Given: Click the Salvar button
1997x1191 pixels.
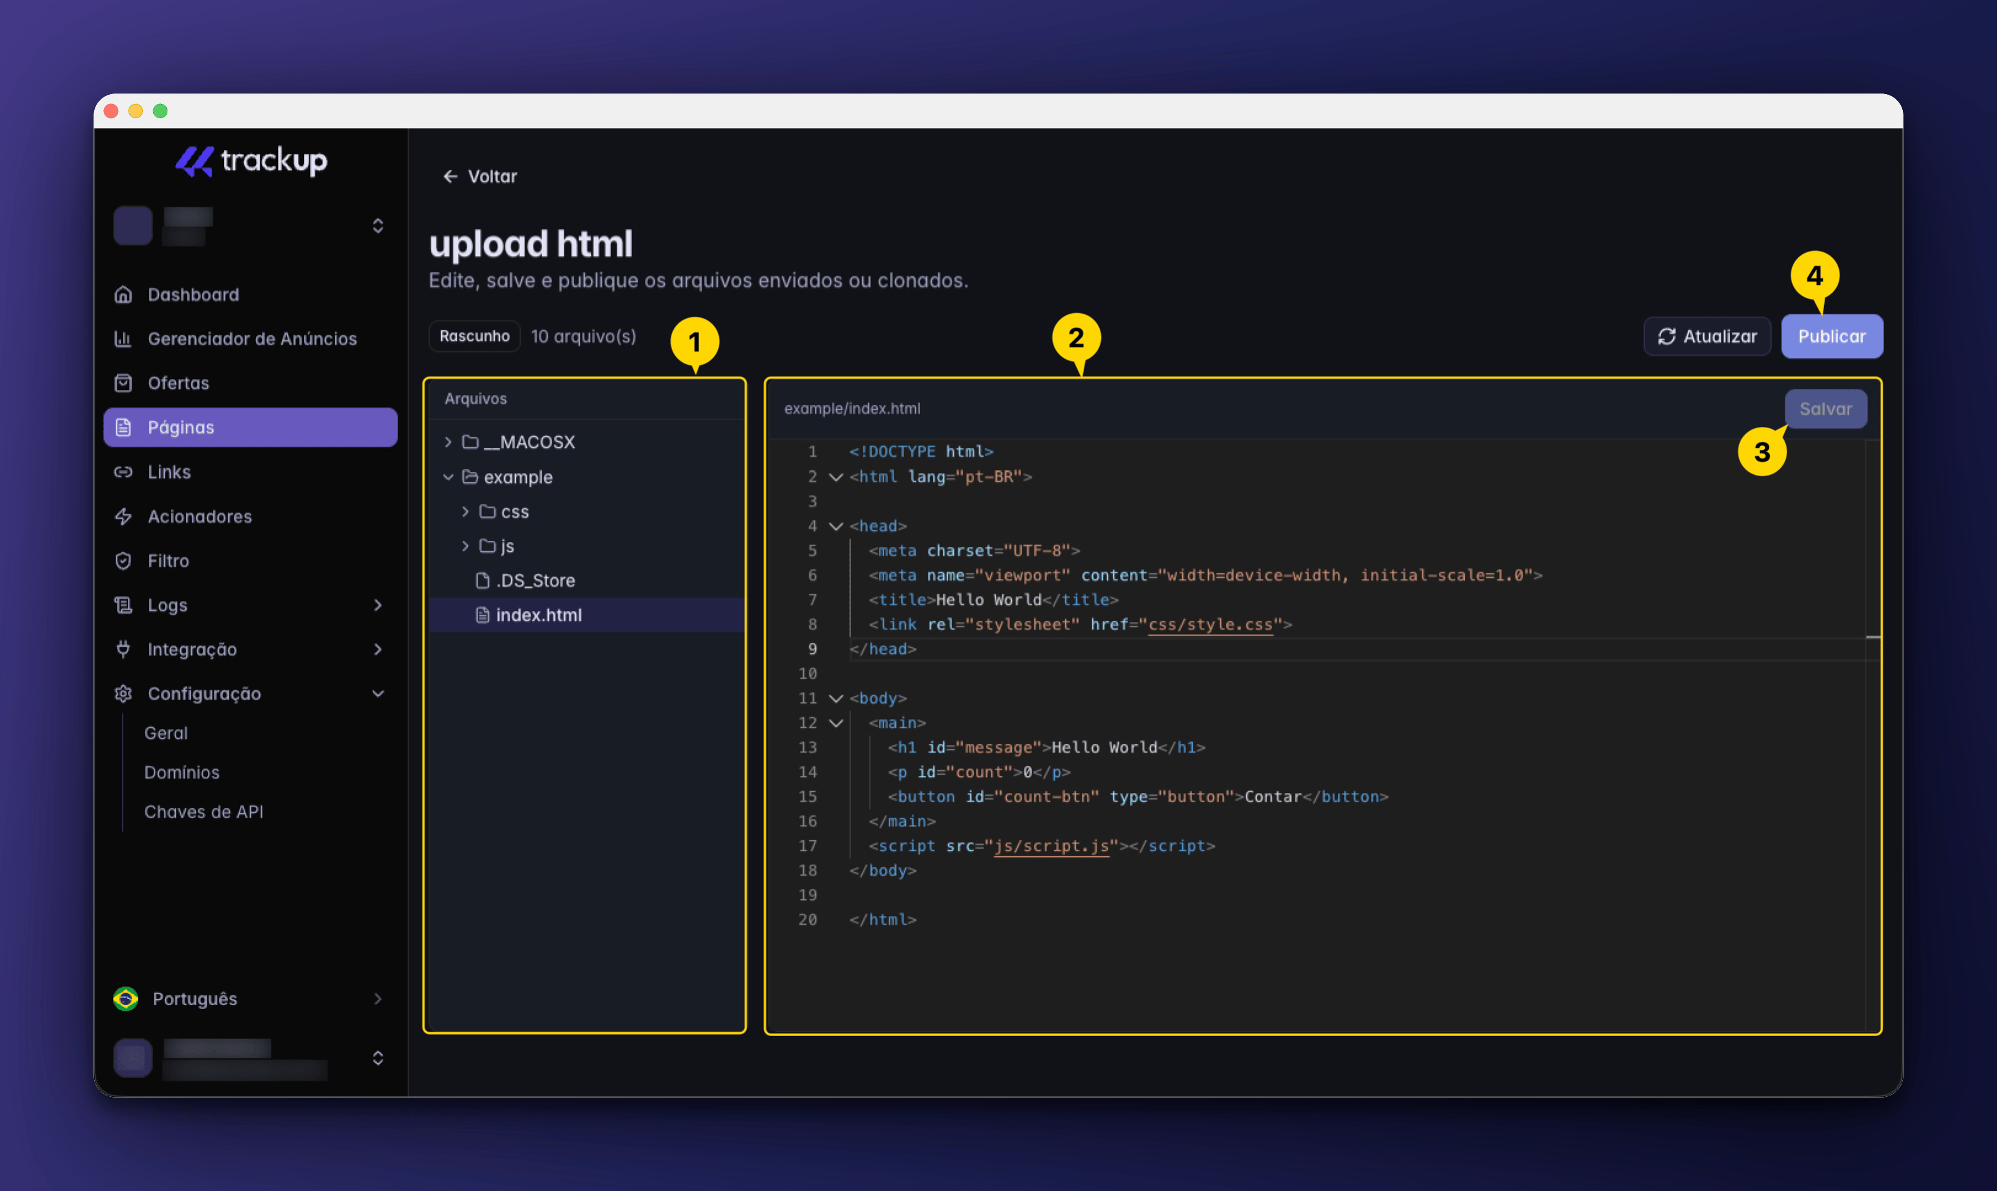Looking at the screenshot, I should pos(1825,408).
